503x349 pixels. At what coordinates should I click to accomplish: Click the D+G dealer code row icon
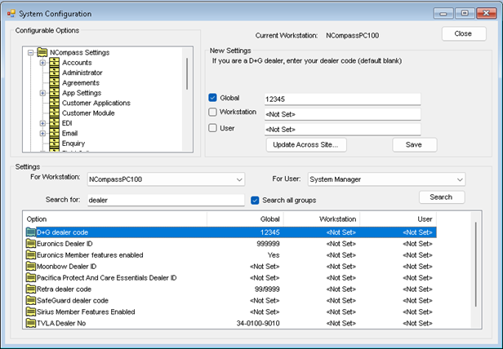tap(31, 232)
